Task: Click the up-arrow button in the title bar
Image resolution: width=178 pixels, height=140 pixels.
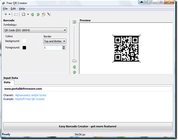Action: click(x=142, y=2)
